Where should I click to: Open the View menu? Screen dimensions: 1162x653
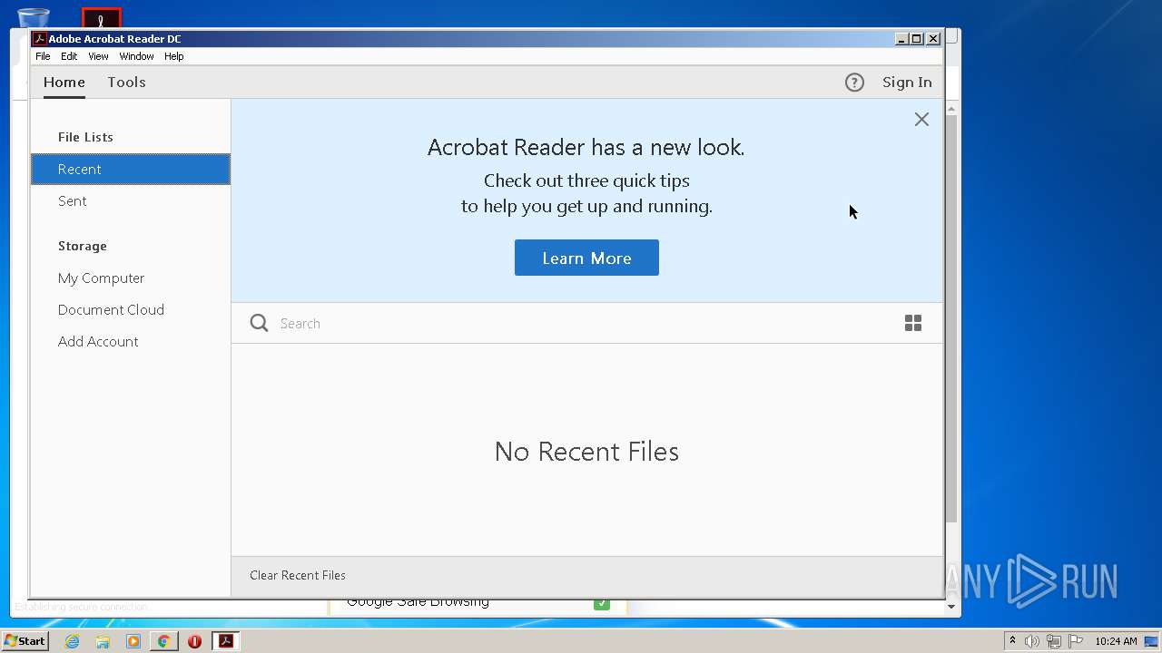click(98, 56)
